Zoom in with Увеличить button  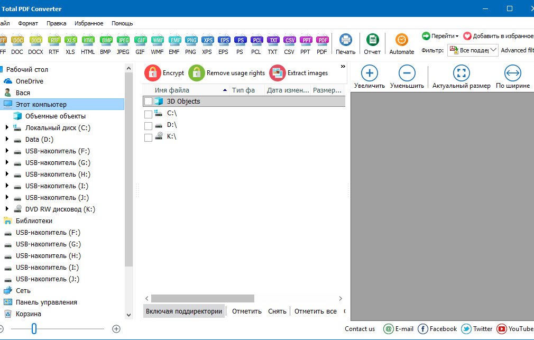370,77
